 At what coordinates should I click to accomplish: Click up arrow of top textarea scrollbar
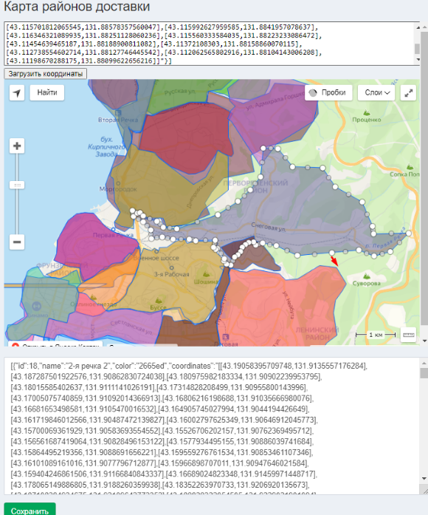[x=418, y=27]
